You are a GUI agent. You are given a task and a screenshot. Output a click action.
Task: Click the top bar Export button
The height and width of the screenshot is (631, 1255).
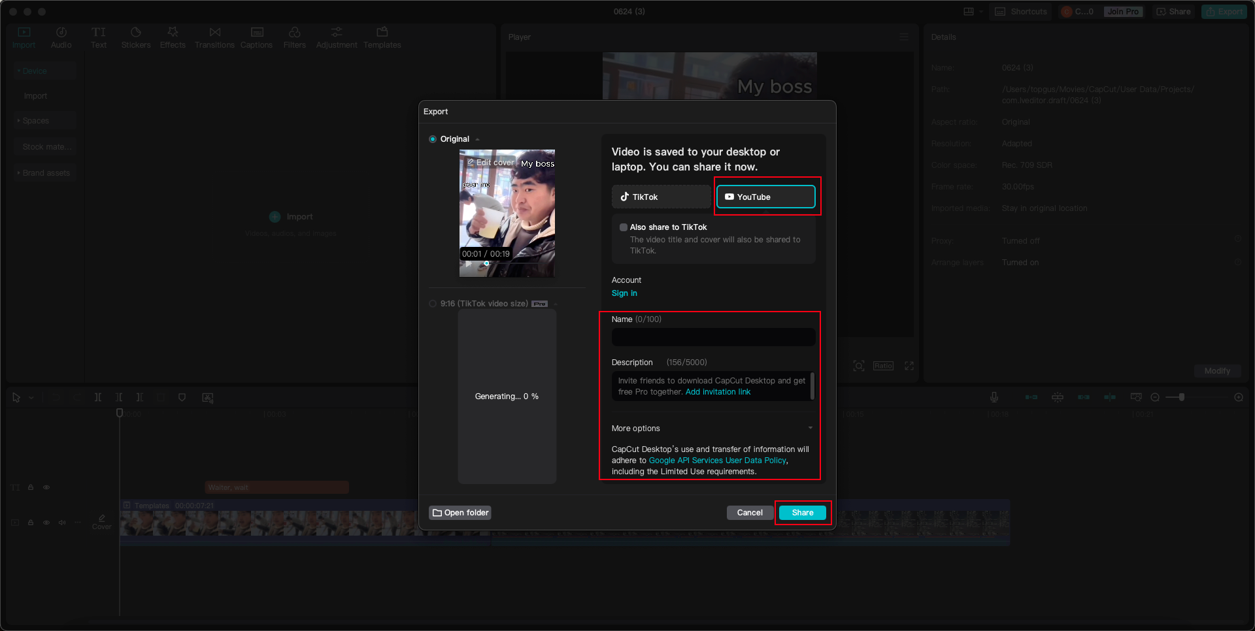pos(1224,12)
